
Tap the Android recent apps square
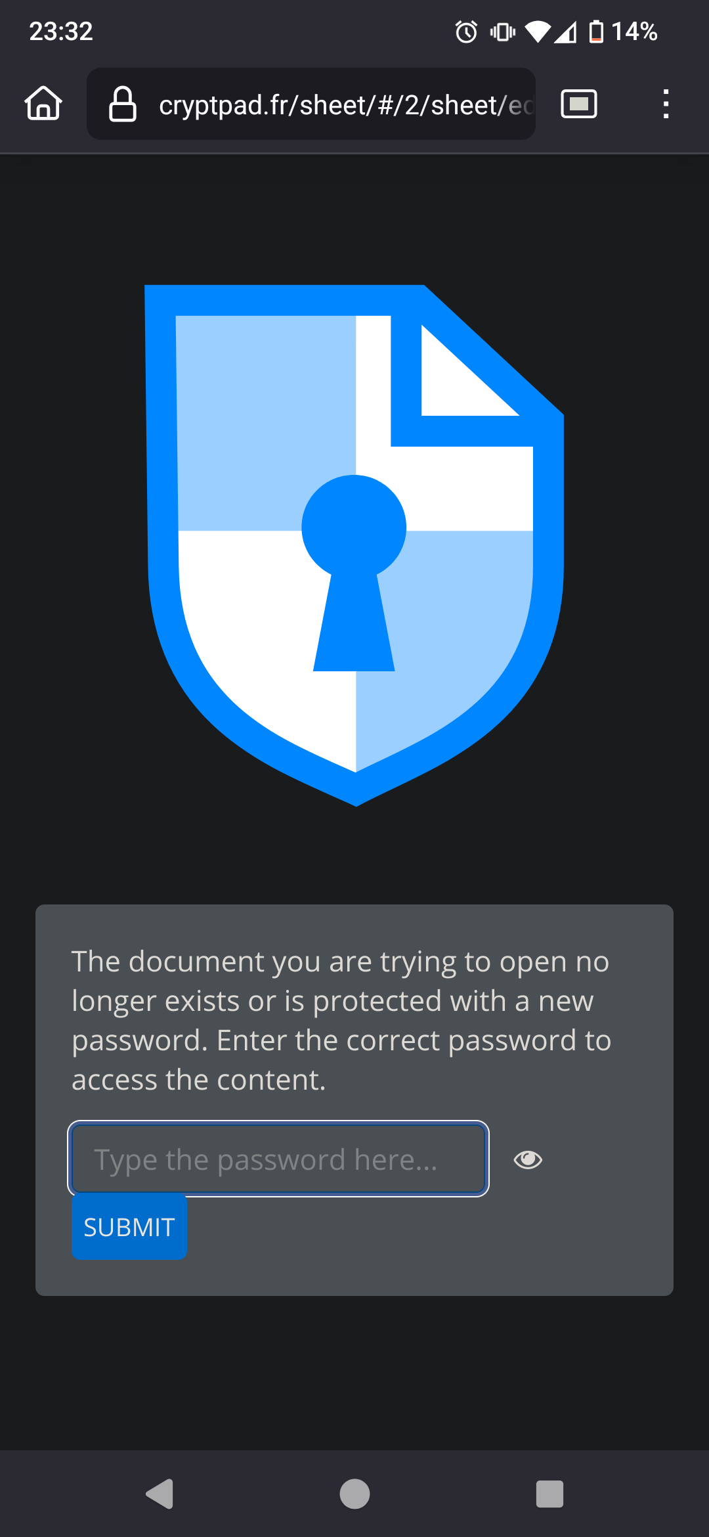click(x=549, y=1494)
